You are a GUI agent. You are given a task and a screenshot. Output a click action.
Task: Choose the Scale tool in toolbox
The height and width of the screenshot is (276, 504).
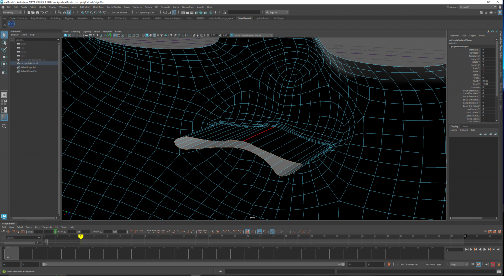(x=4, y=71)
